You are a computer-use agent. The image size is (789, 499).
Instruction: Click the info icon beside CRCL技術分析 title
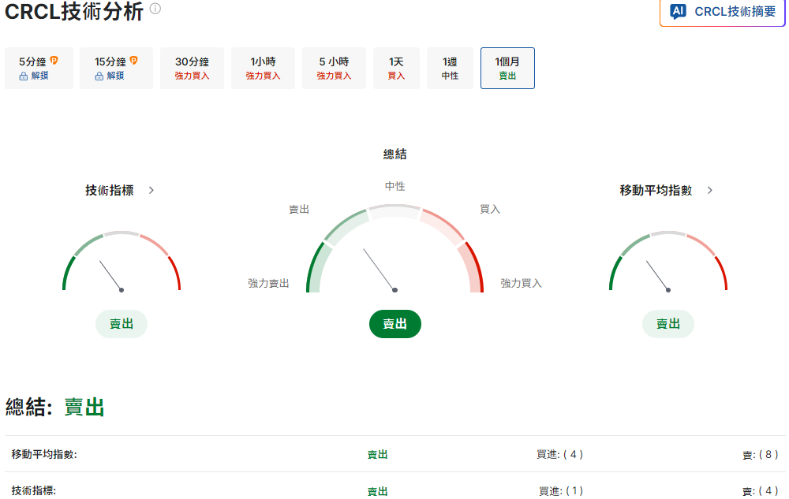[155, 9]
